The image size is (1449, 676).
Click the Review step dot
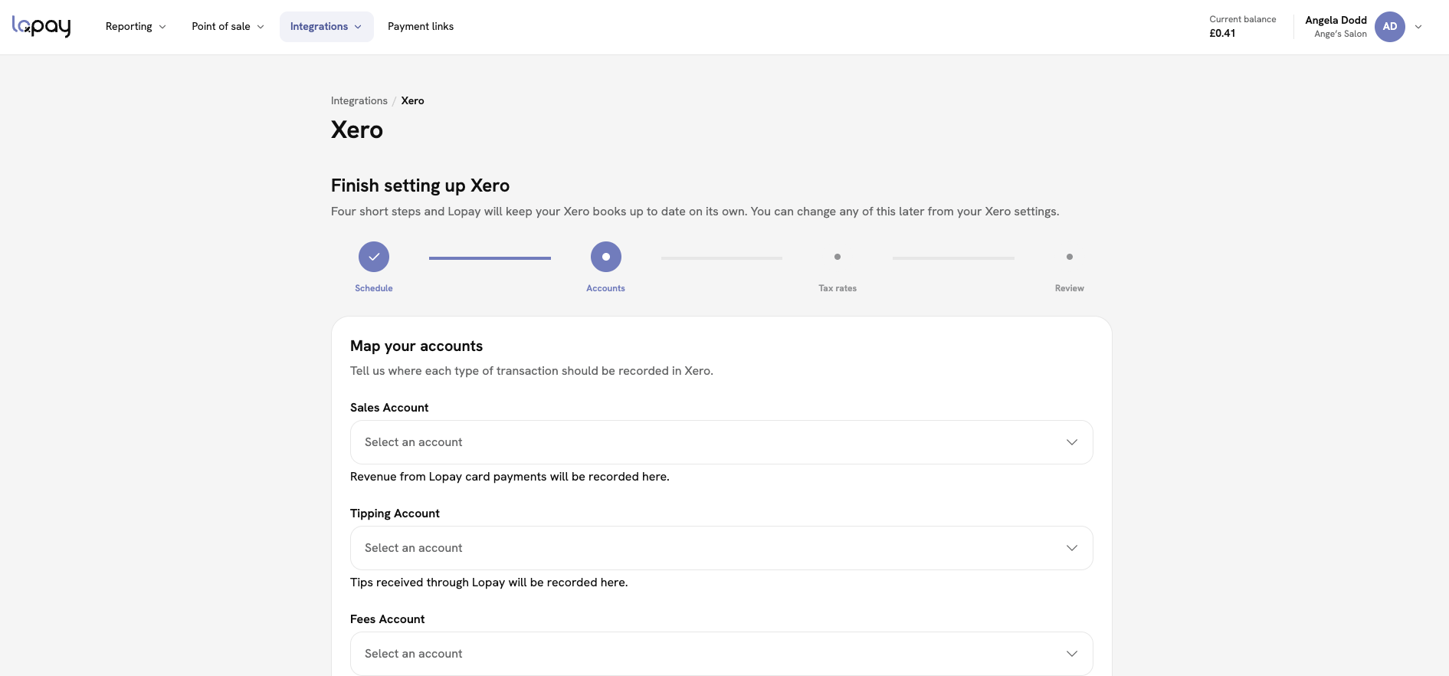pos(1070,257)
